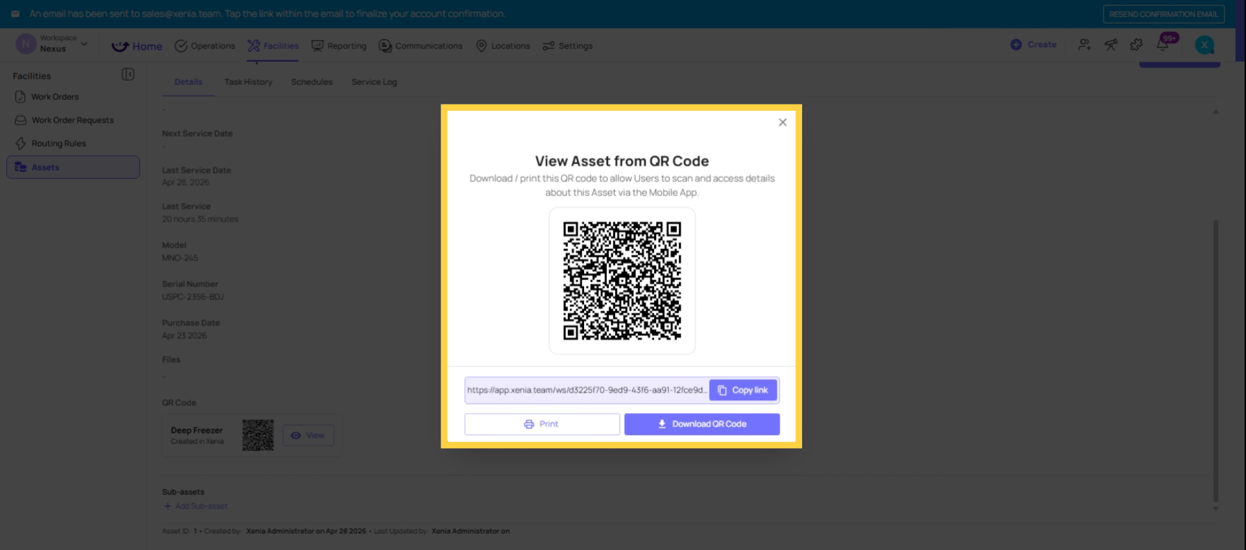Image resolution: width=1246 pixels, height=550 pixels.
Task: Download the QR Code
Action: pos(702,424)
